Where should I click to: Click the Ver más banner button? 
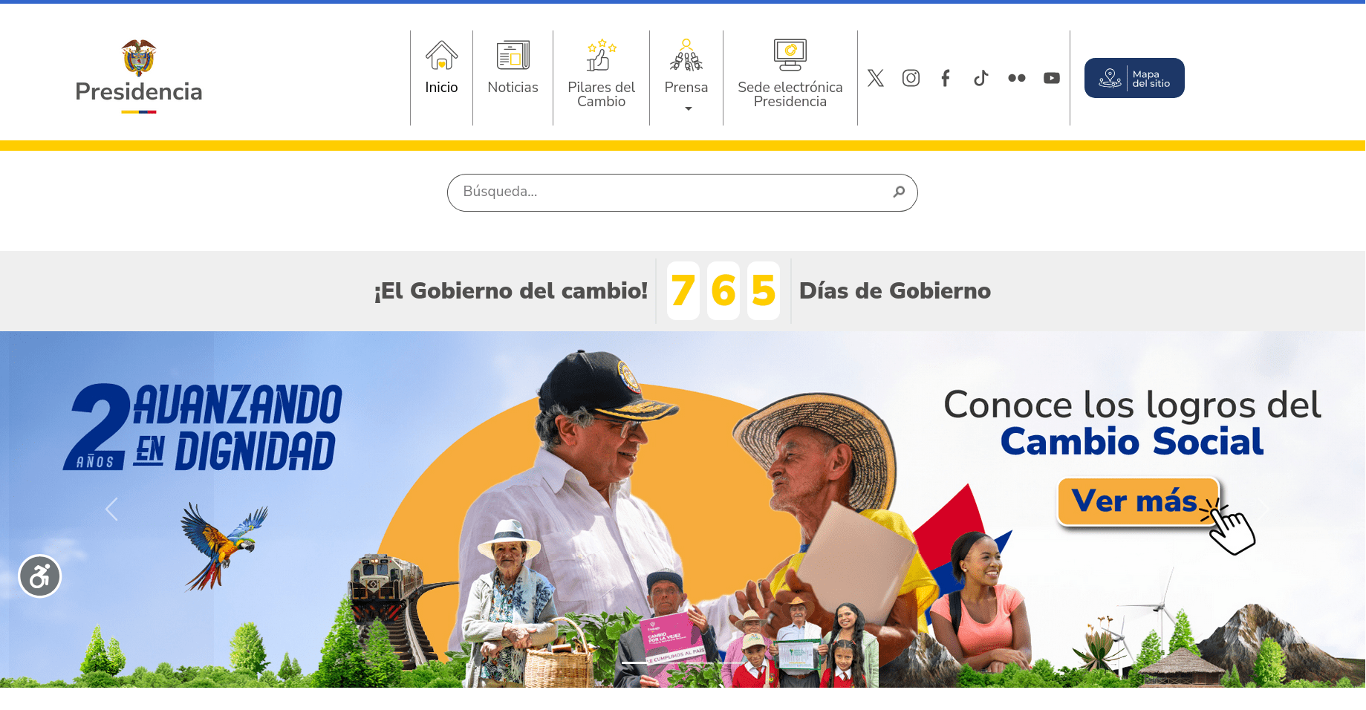[x=1138, y=501]
